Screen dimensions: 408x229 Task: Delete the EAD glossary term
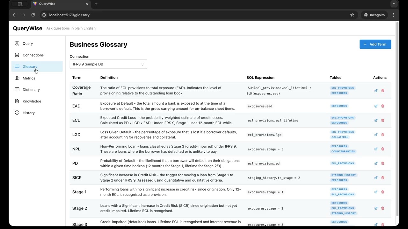tap(382, 106)
